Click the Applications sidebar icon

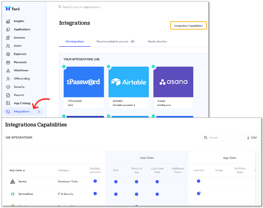(x=8, y=30)
